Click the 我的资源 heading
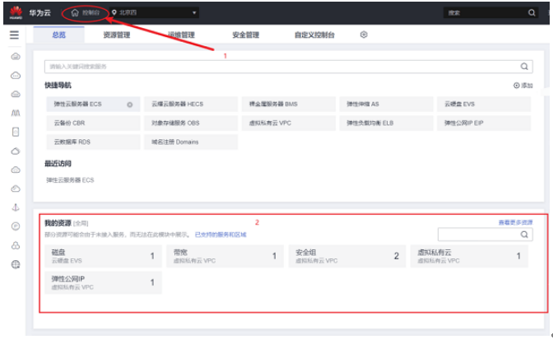This screenshot has height=344, width=553. pos(58,223)
